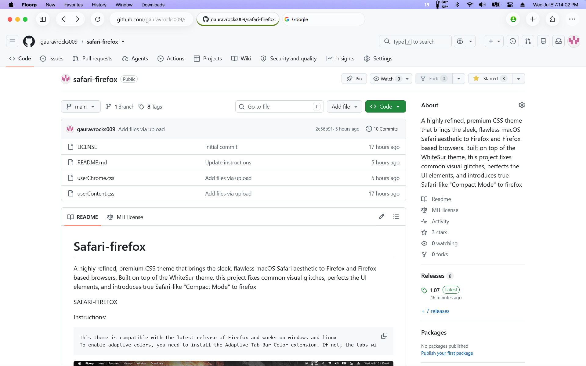Open the Add file dropdown
This screenshot has width=586, height=366.
point(344,106)
